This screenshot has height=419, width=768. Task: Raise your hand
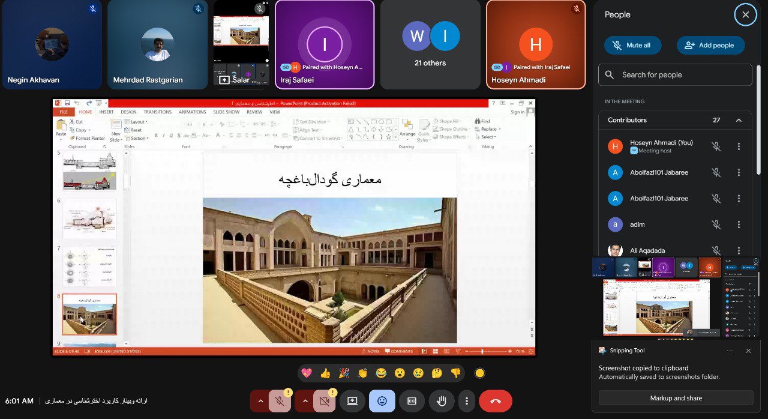pyautogui.click(x=442, y=401)
